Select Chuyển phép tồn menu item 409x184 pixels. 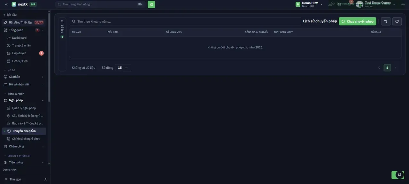[x=24, y=131]
